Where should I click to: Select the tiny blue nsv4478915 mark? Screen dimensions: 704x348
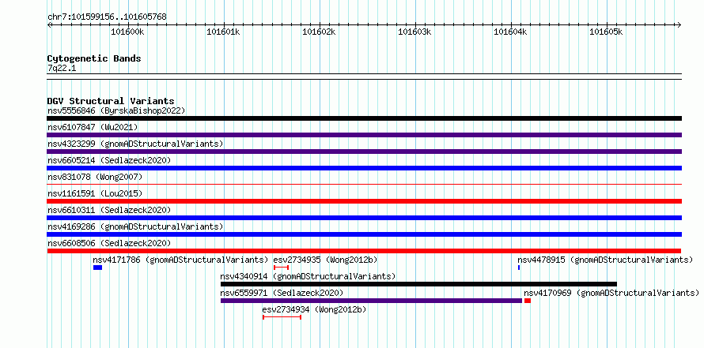519,268
